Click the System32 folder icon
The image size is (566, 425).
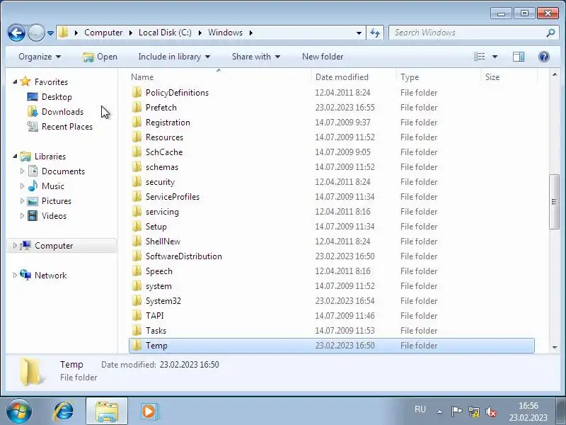click(137, 300)
